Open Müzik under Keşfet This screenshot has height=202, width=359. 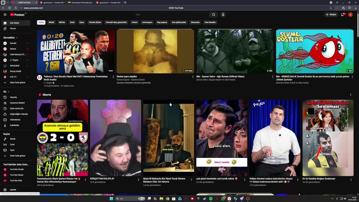point(16,139)
